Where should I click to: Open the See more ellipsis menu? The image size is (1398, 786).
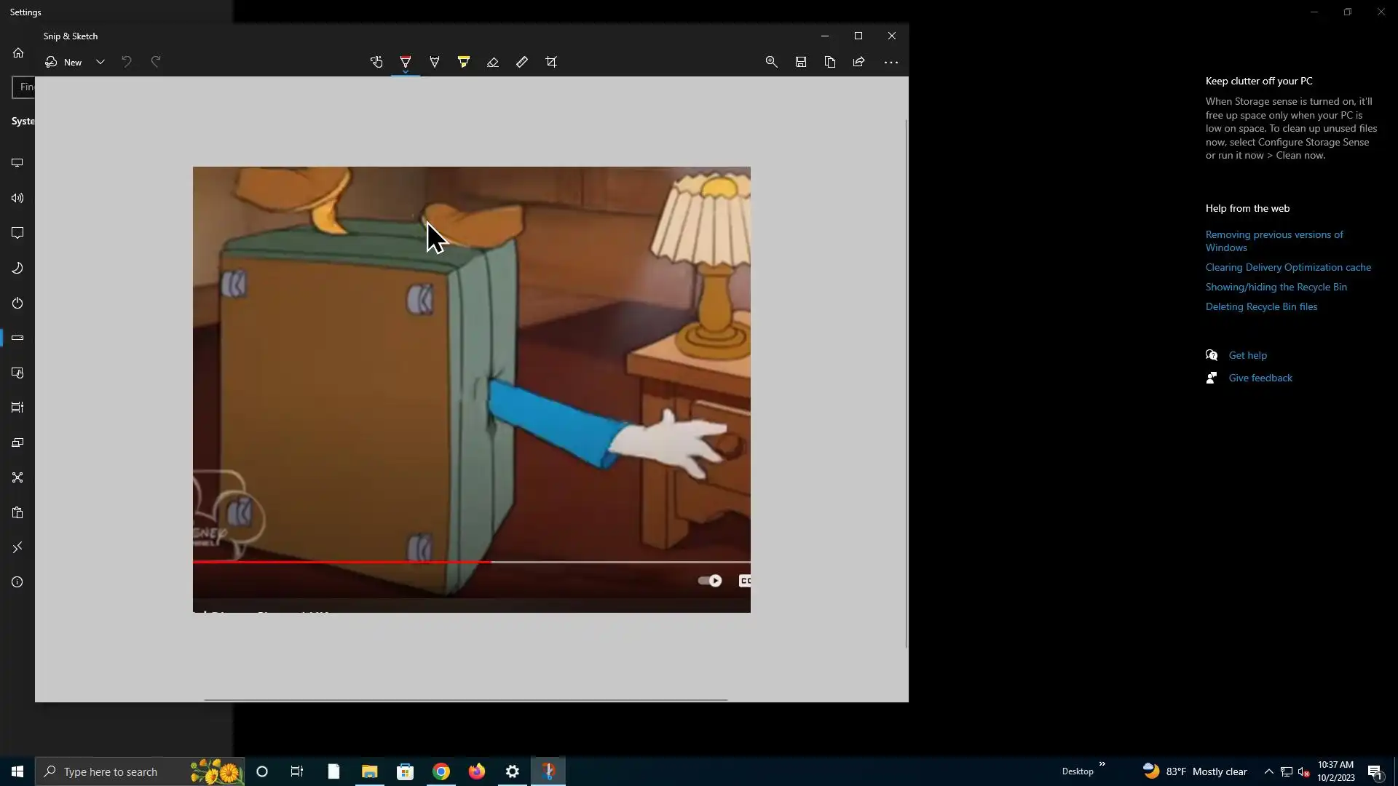pyautogui.click(x=891, y=62)
